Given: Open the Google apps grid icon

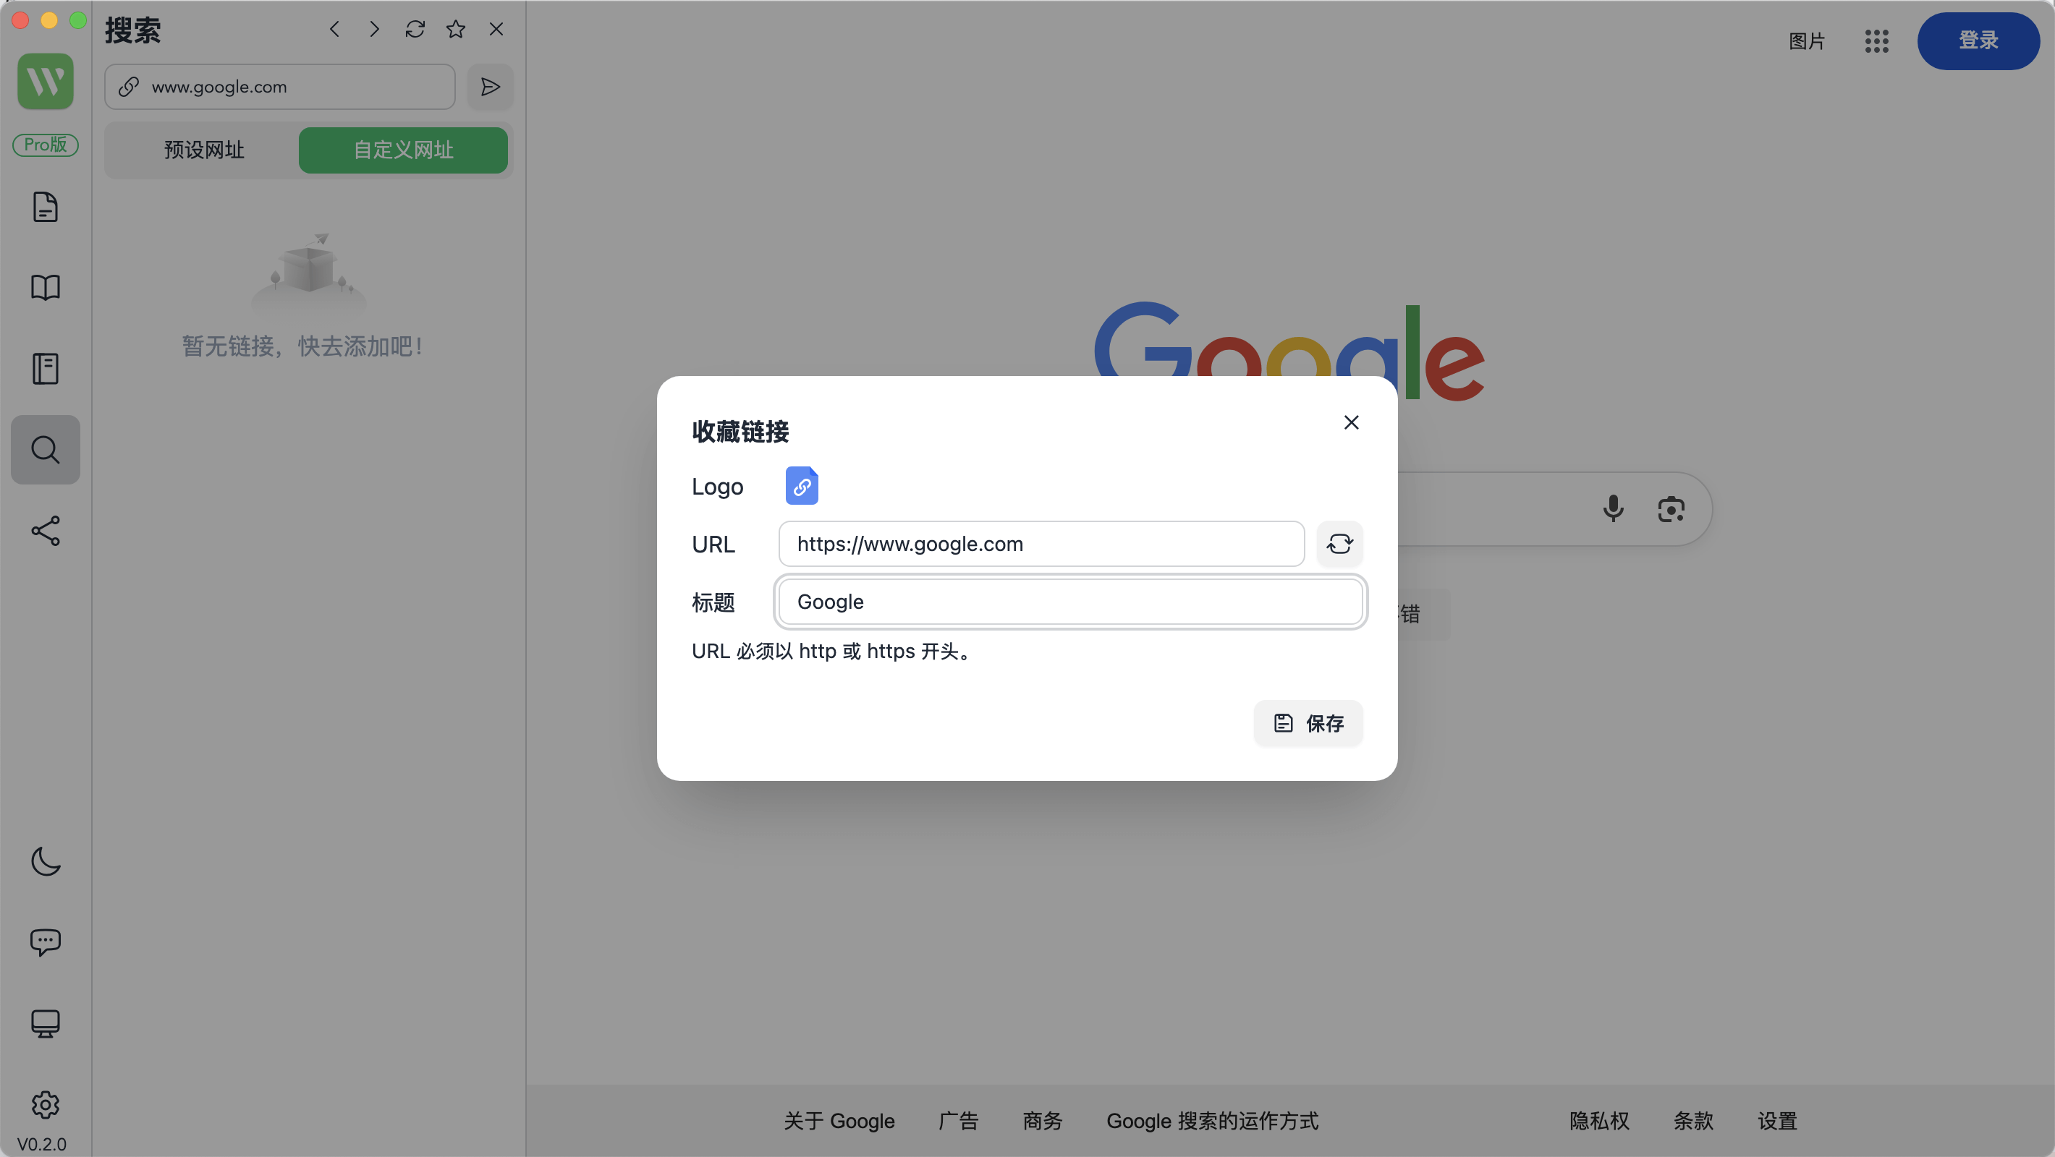Looking at the screenshot, I should 1877,40.
